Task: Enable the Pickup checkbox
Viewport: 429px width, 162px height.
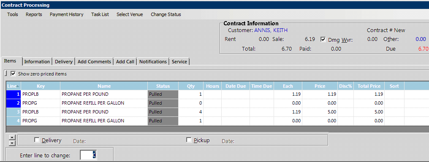Action: click(x=189, y=140)
